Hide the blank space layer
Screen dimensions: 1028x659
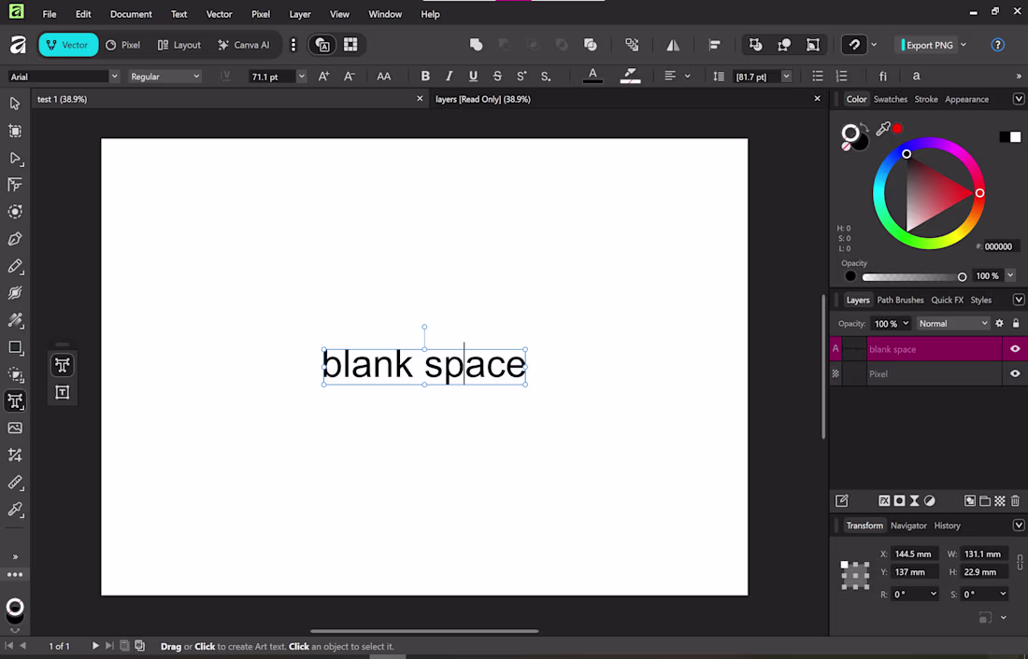(x=1015, y=349)
